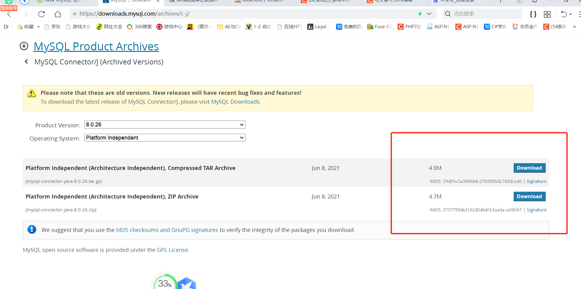Open the Operating System dropdown
581x289 pixels.
pos(165,137)
